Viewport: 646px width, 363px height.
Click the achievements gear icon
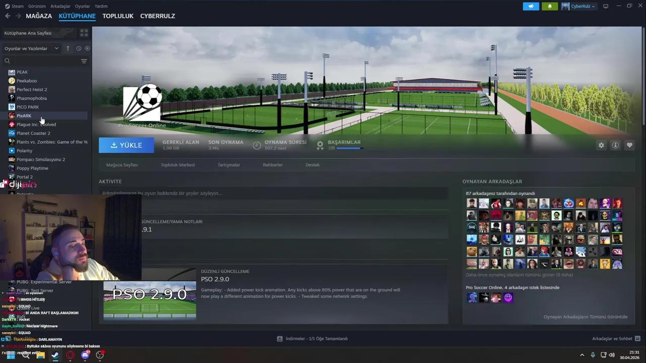tap(320, 145)
